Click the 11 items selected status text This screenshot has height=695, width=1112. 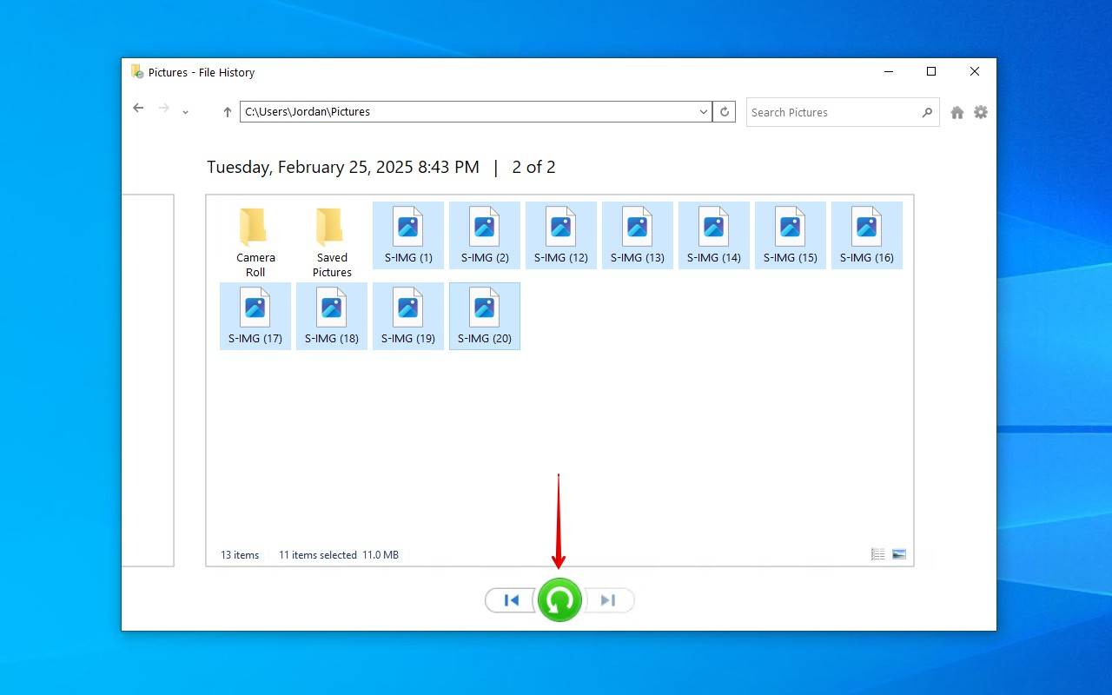[x=317, y=554]
